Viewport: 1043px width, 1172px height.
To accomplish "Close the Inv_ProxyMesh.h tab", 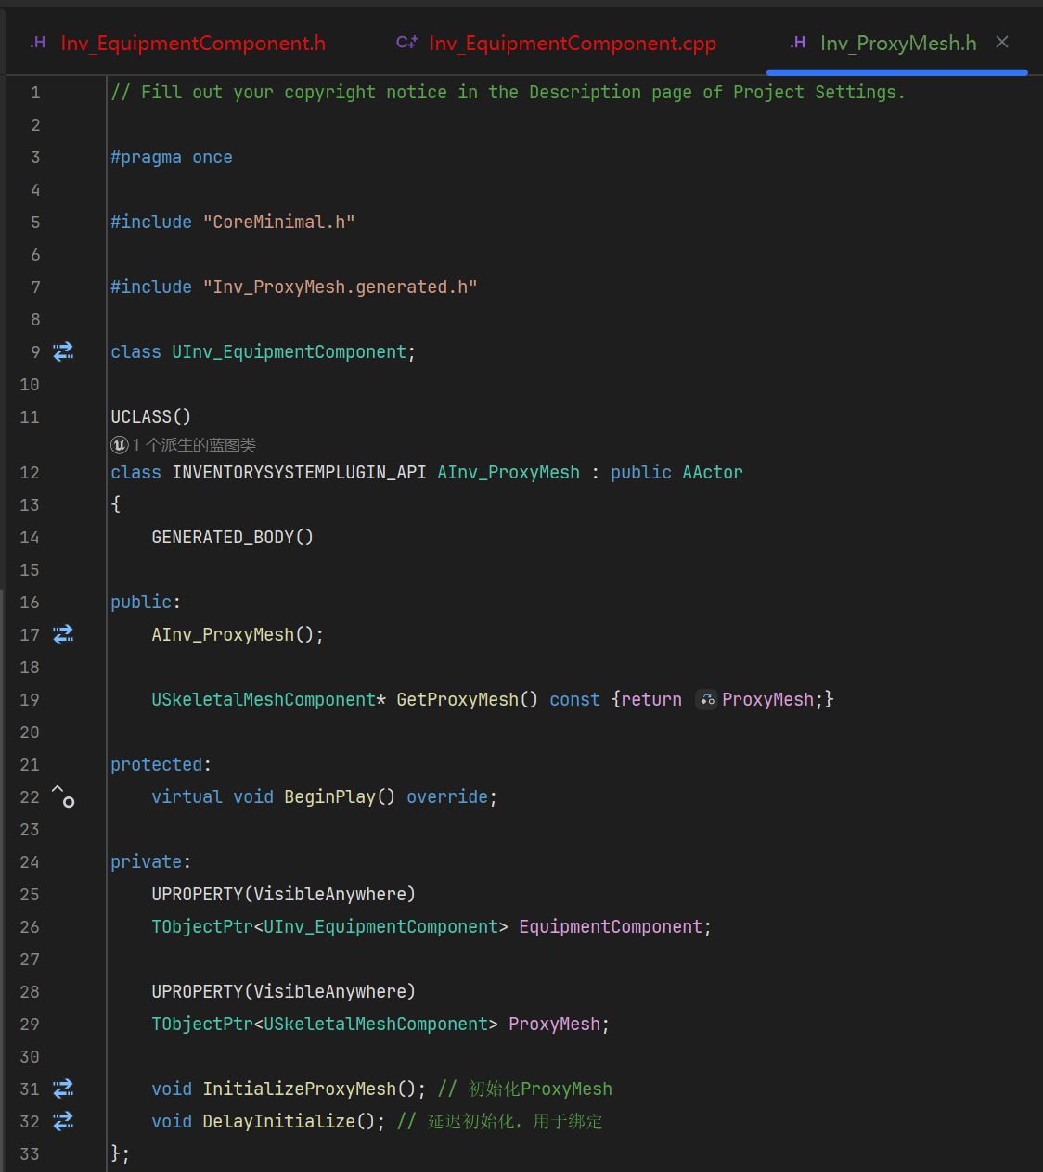I will [1002, 42].
